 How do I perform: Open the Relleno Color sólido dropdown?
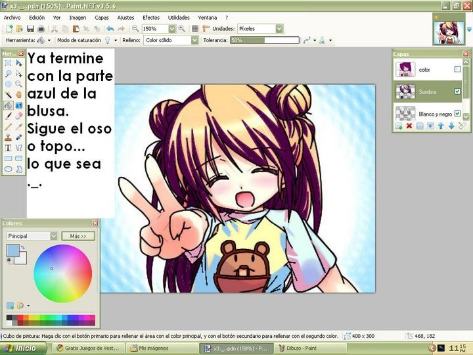(x=195, y=40)
